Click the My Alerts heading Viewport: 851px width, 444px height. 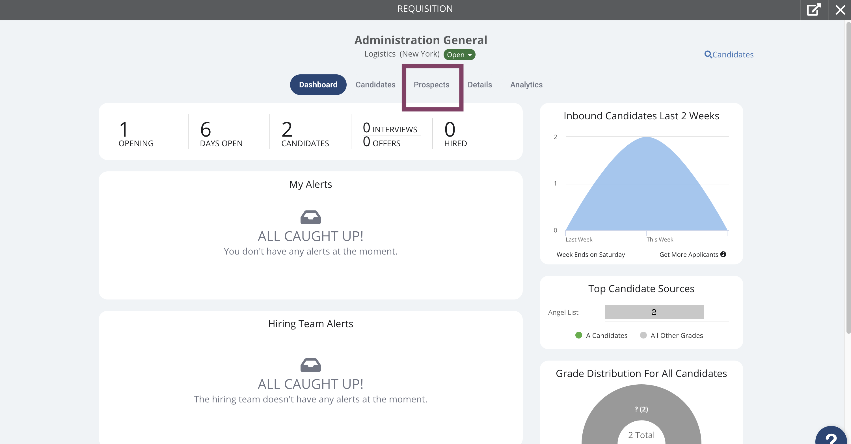[x=310, y=184]
